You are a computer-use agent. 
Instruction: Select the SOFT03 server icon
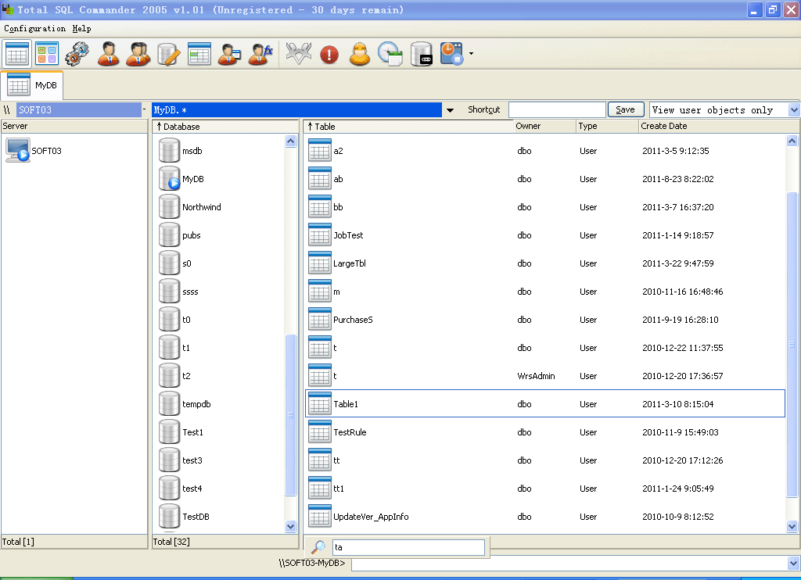coord(17,151)
